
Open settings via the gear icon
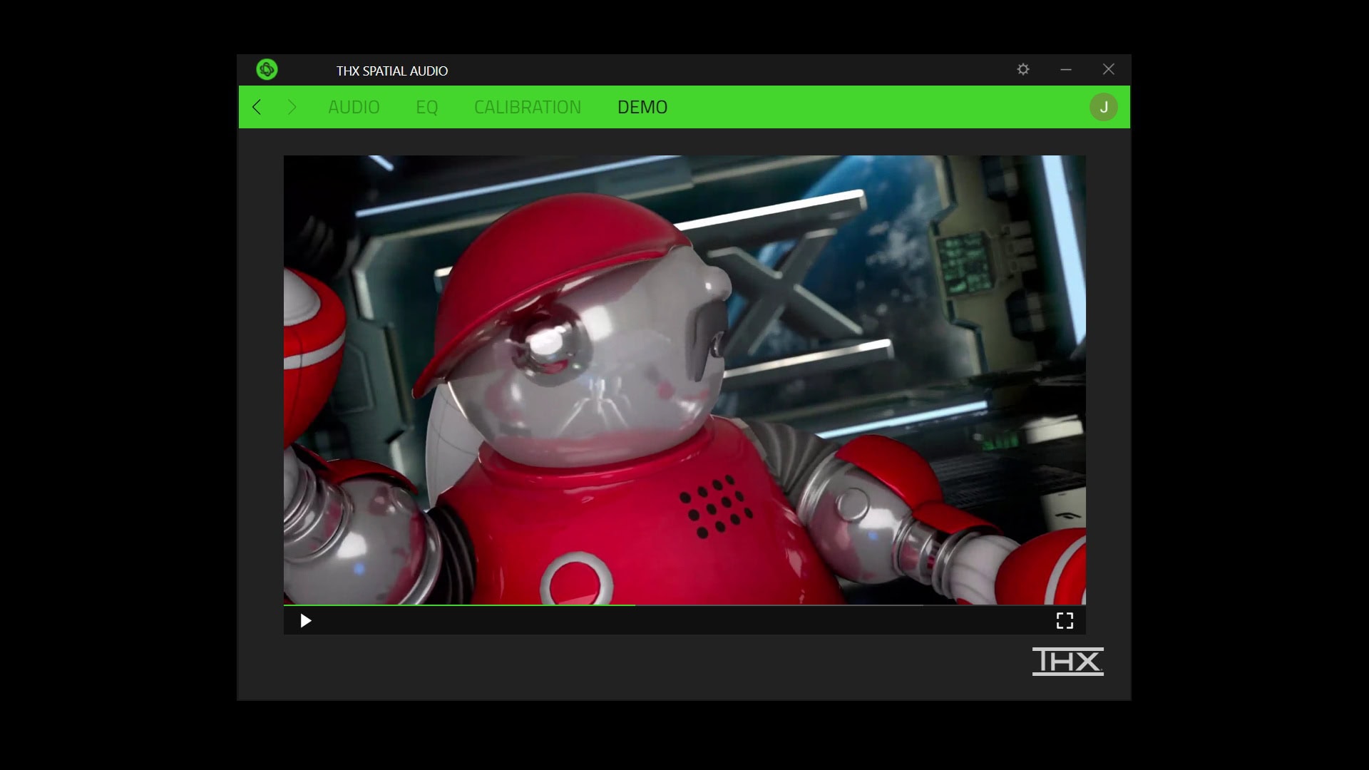(1023, 69)
